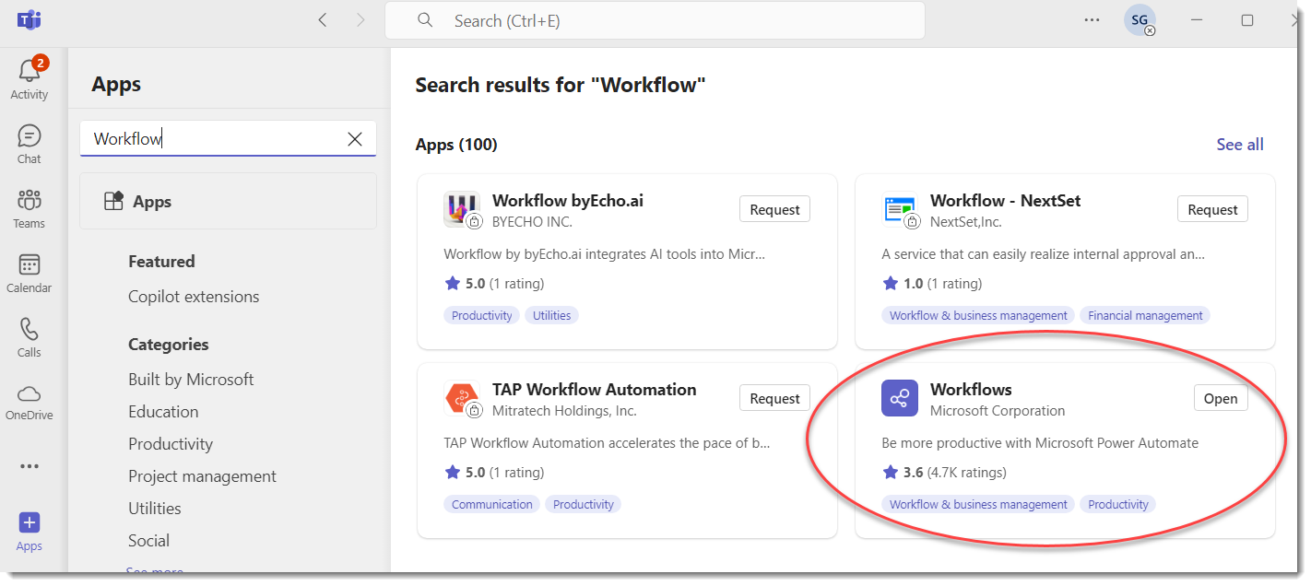Click the Workflows app icon

[899, 398]
